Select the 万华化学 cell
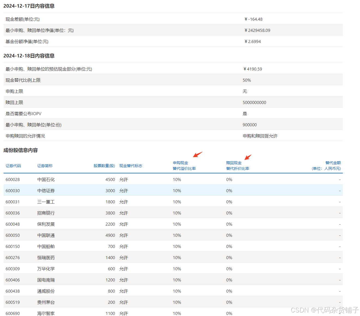The height and width of the screenshot is (316, 360). click(46, 269)
